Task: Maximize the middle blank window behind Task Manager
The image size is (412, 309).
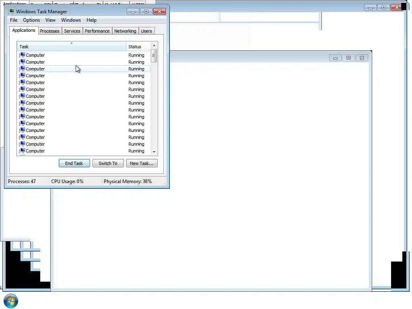Action: pyautogui.click(x=348, y=58)
